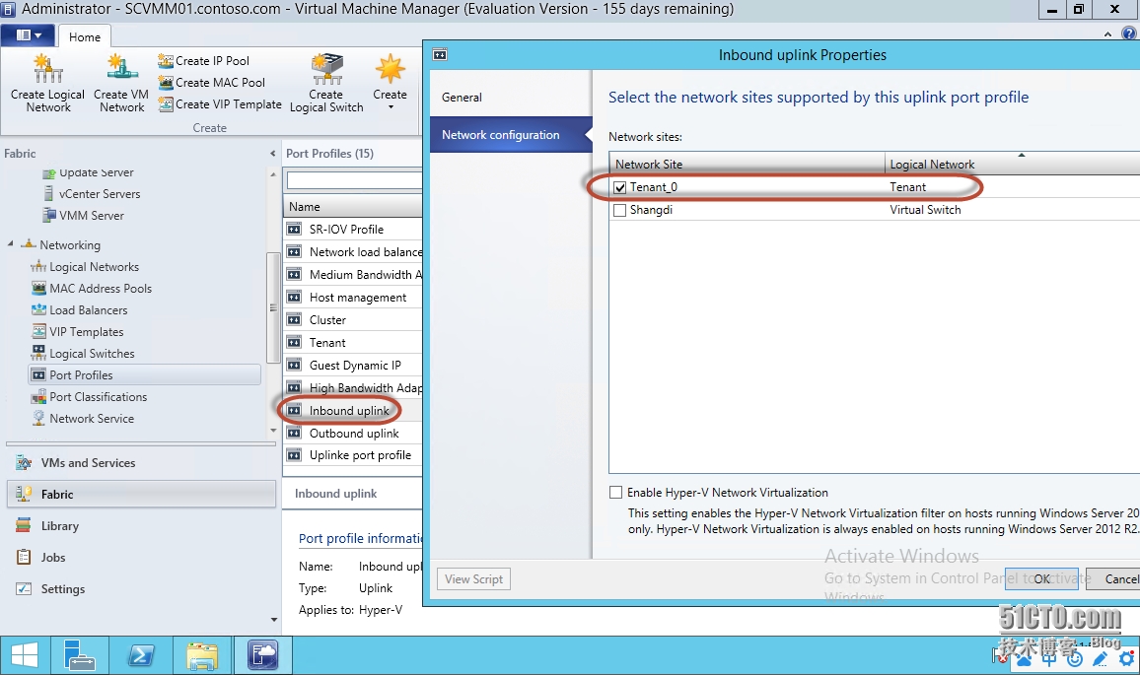Select the Inbound uplink profile row
Image resolution: width=1140 pixels, height=675 pixels.
(x=353, y=411)
